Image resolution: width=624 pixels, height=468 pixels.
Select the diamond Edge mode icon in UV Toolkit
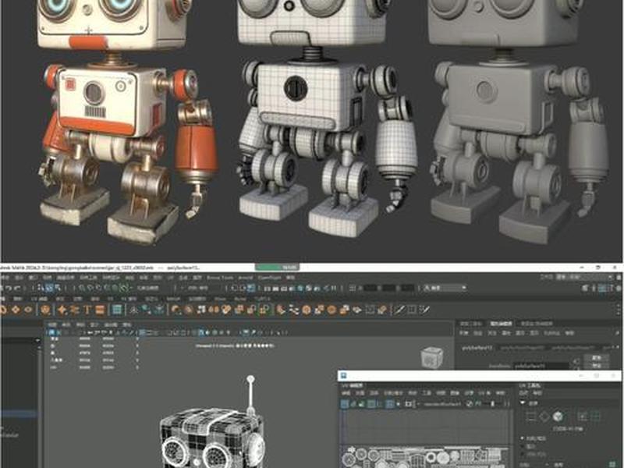point(544,417)
